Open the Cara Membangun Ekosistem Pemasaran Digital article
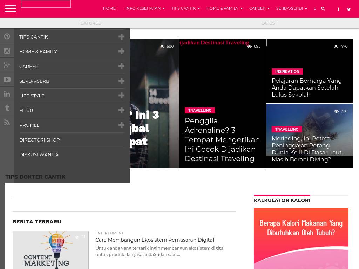This screenshot has width=359, height=269. [154, 240]
